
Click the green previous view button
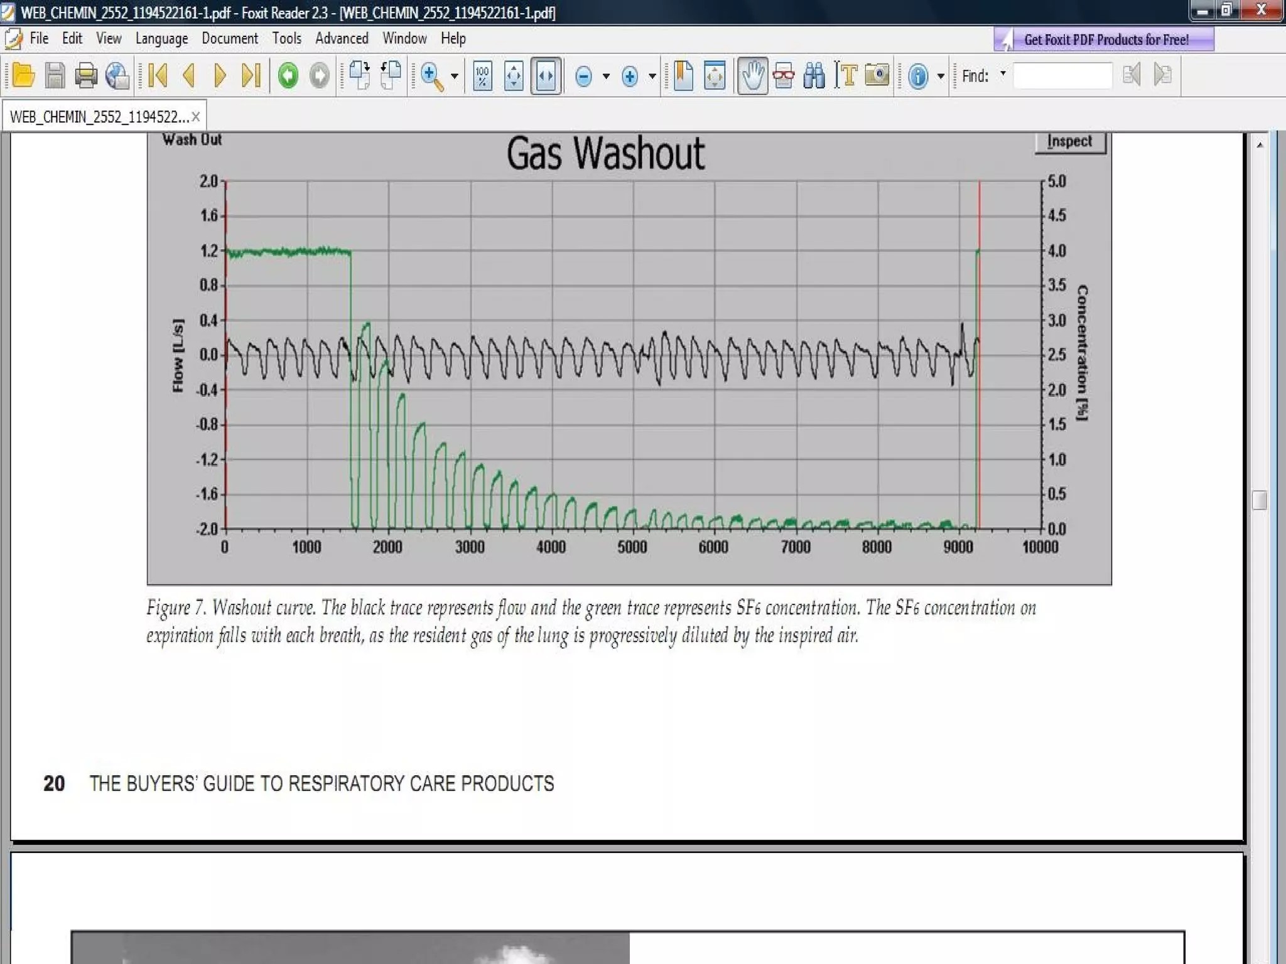288,76
